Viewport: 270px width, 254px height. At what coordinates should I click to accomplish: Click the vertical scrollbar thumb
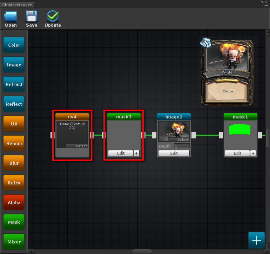click(x=268, y=138)
